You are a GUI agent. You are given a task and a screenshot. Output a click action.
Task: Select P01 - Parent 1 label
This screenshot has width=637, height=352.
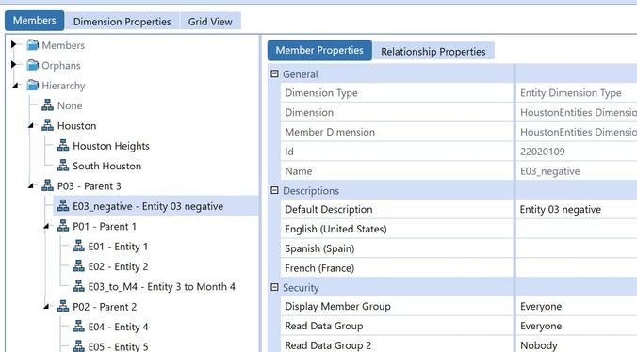tap(105, 226)
